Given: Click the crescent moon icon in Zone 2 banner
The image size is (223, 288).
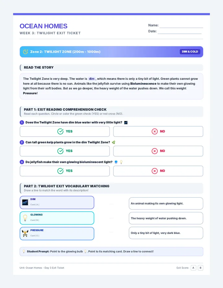Looking at the screenshot, I should [x=25, y=52].
